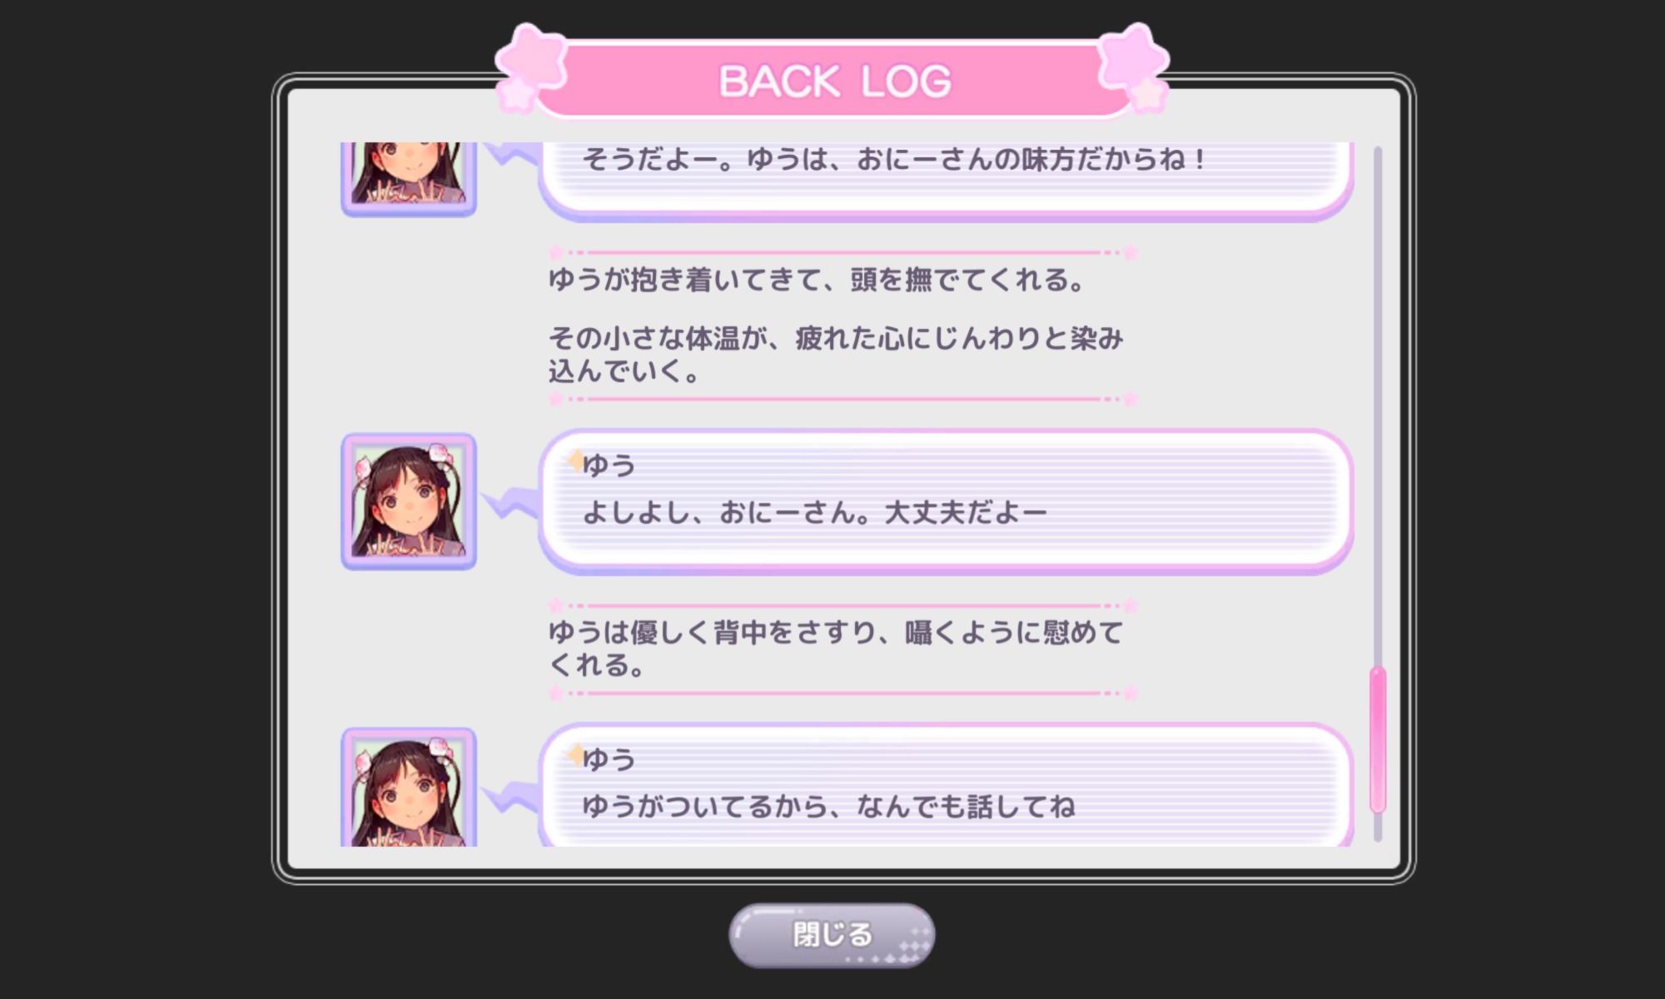Tap the sparkle icon in the ゆうがついてるから bubble
This screenshot has height=999, width=1665.
pyautogui.click(x=575, y=754)
